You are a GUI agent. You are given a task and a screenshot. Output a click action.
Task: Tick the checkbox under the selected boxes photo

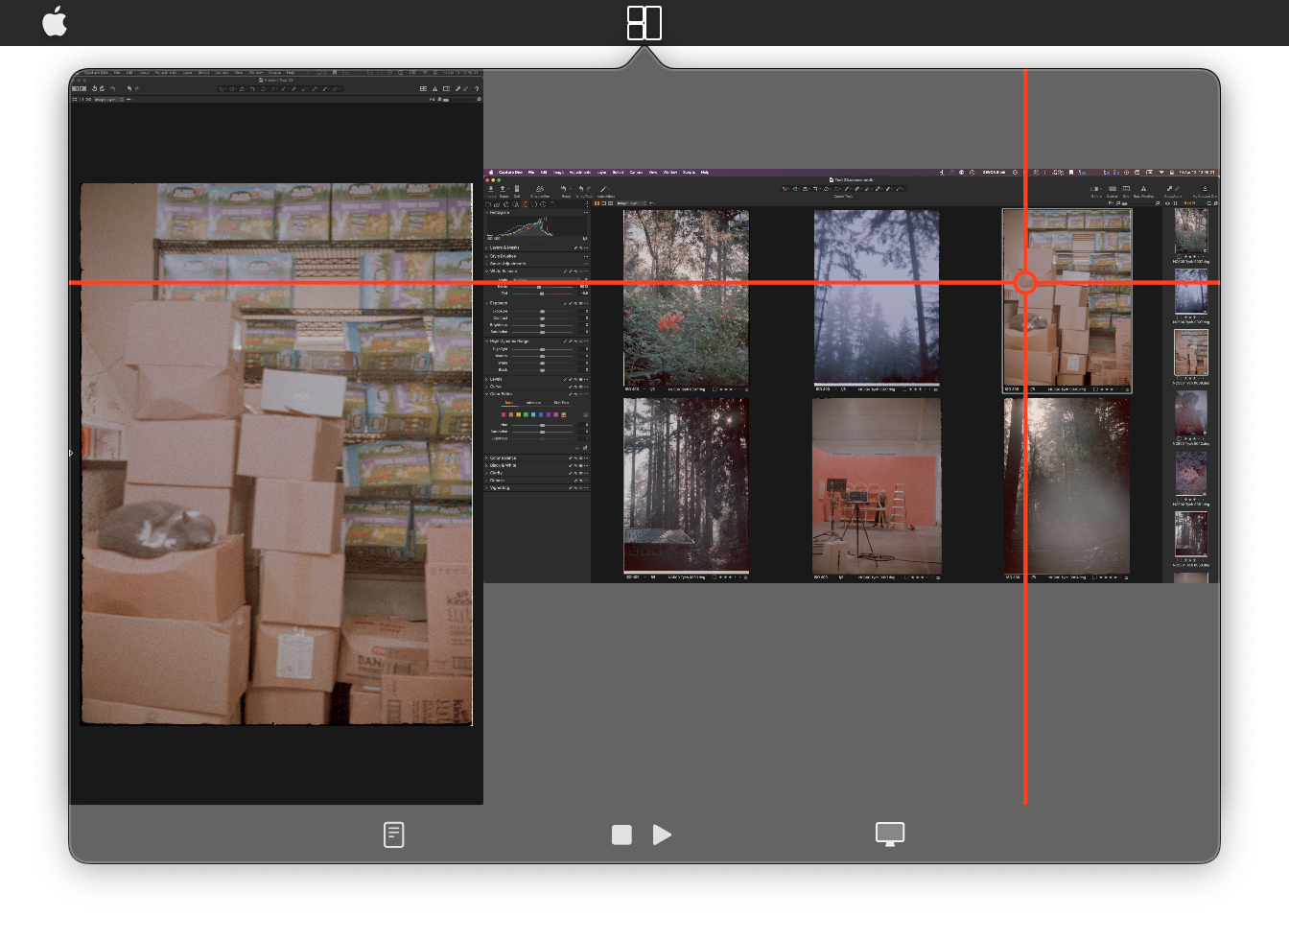tap(1094, 389)
